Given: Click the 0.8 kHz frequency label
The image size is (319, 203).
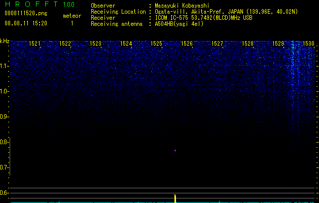Looking at the screenshot, I should (x=4, y=142).
